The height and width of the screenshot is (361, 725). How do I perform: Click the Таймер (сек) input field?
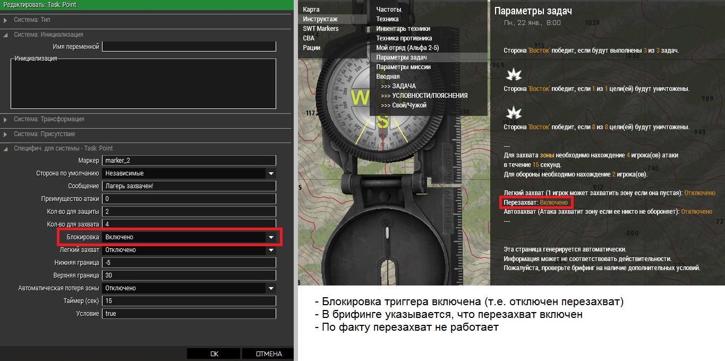coord(189,301)
